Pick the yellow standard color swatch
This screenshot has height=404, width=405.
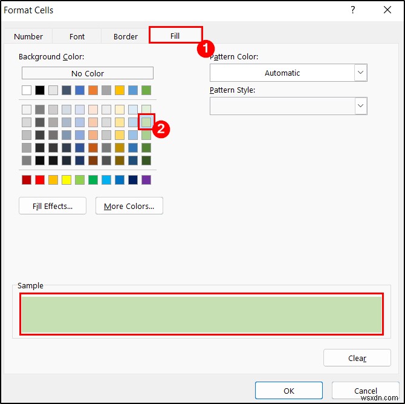point(66,180)
